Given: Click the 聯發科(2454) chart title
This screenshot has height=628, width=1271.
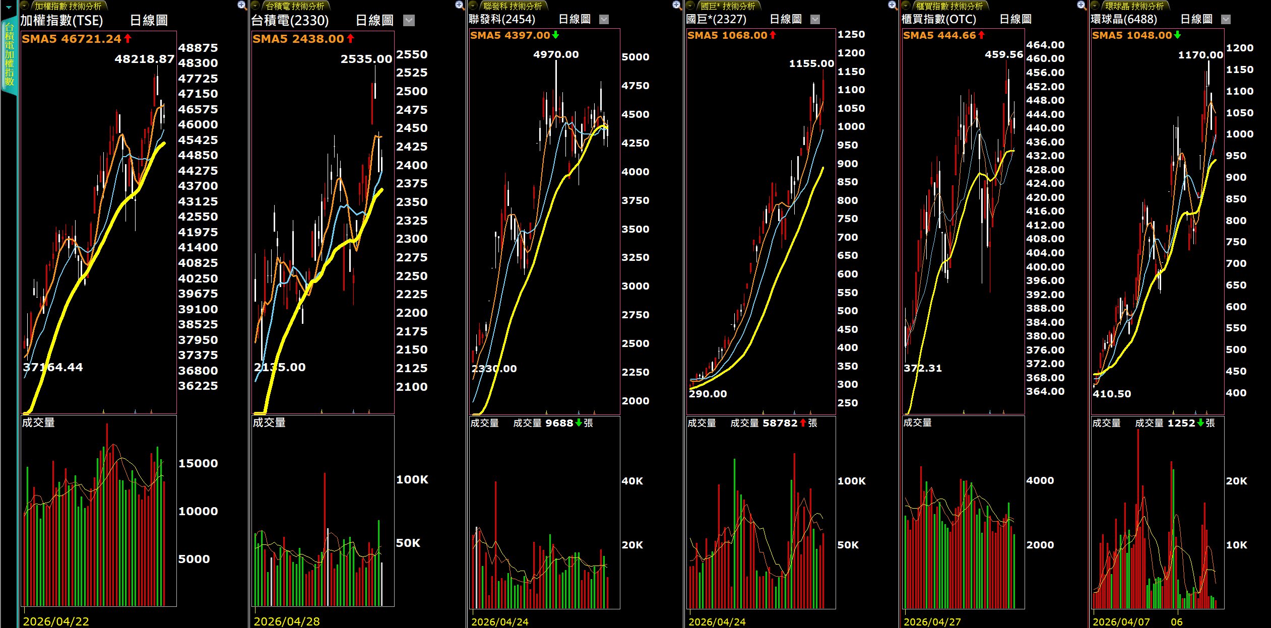Looking at the screenshot, I should pyautogui.click(x=502, y=19).
